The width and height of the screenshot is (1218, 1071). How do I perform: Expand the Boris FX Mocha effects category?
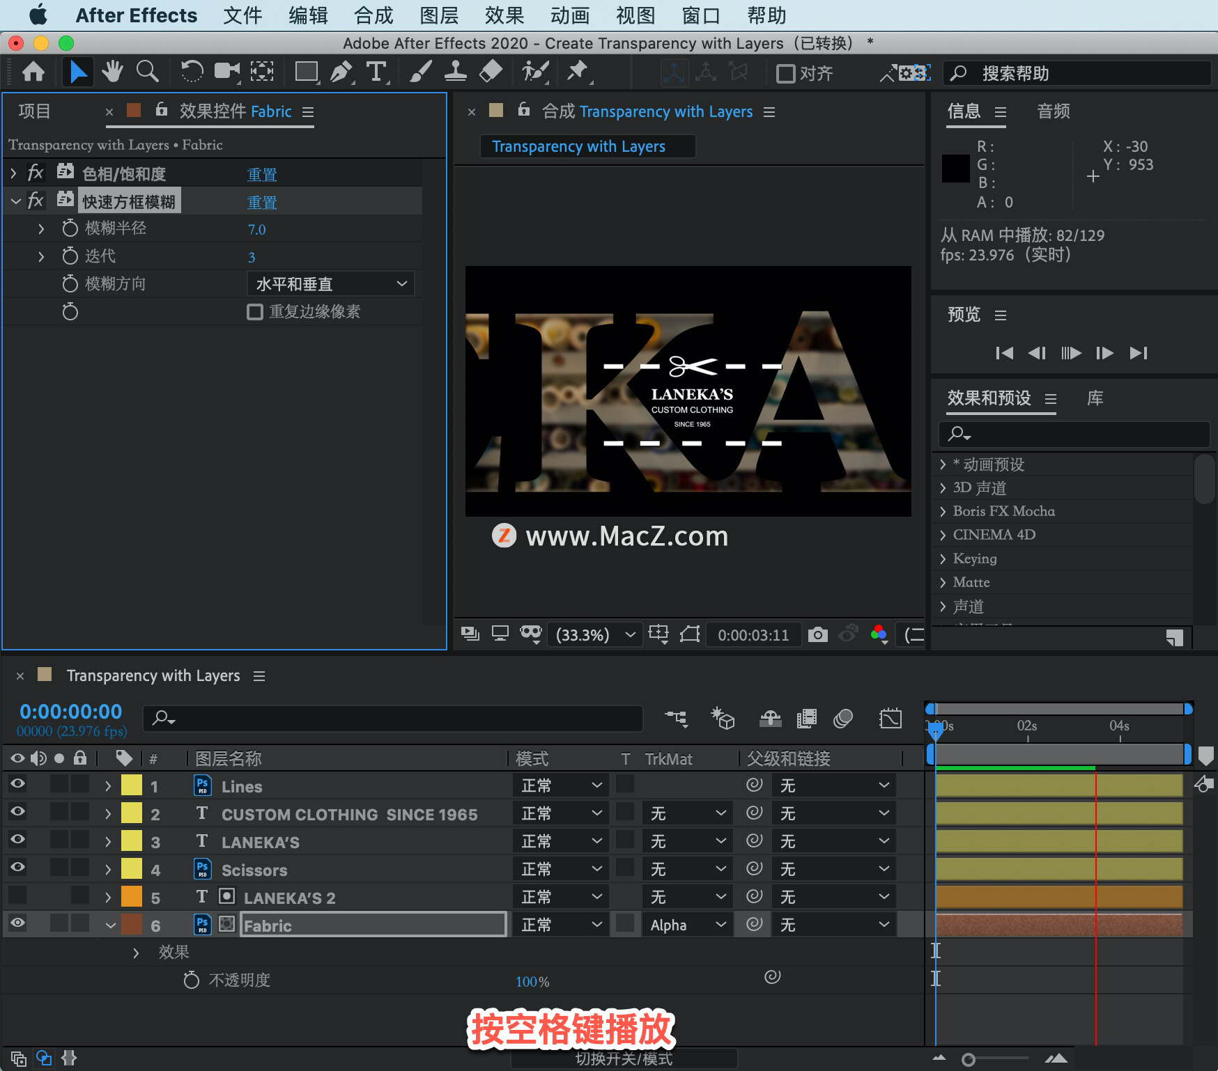point(943,511)
